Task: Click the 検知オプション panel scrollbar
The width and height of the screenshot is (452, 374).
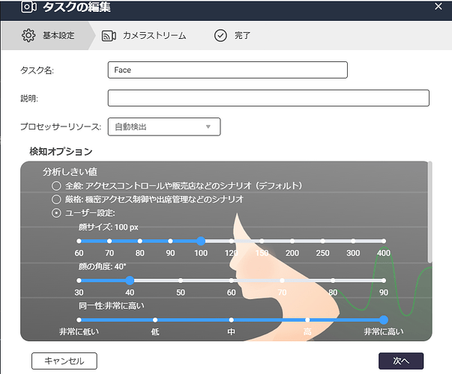Action: (x=430, y=212)
